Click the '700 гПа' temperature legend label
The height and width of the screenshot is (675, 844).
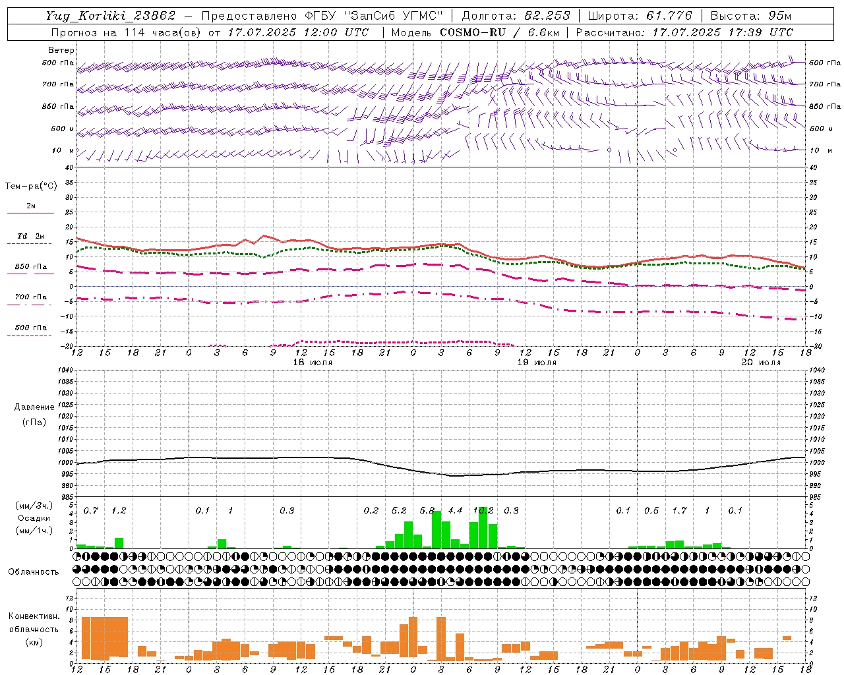tap(31, 297)
